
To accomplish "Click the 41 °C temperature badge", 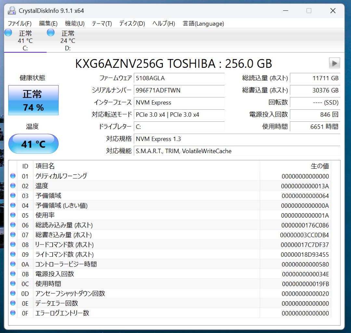I will coord(33,143).
